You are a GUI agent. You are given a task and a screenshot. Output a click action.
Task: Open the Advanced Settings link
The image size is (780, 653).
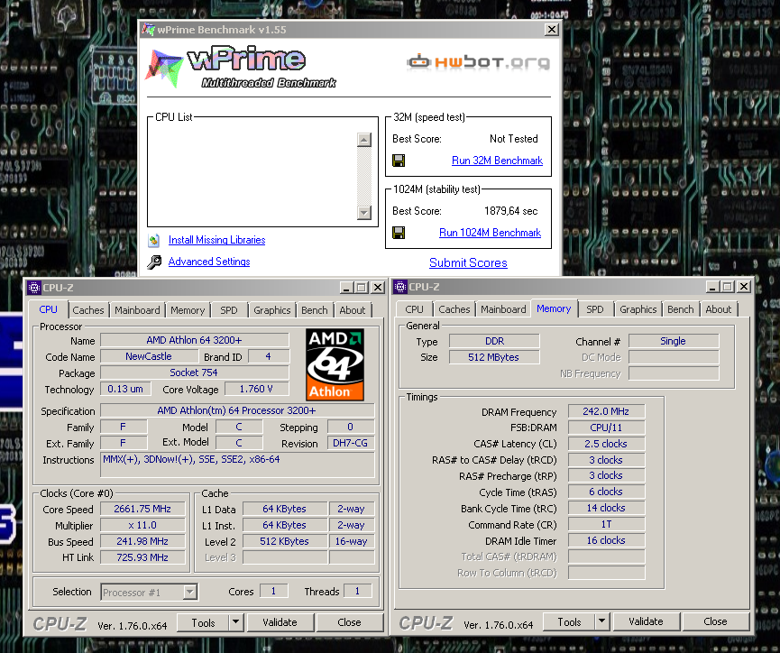209,262
